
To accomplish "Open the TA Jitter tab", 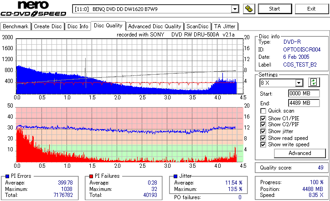I will (225, 26).
